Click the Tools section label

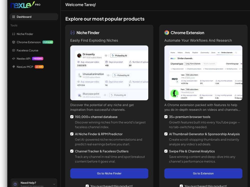tap(14, 25)
